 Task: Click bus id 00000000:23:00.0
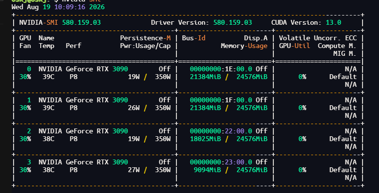[x=221, y=162]
